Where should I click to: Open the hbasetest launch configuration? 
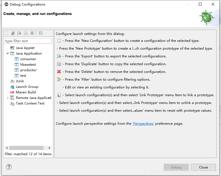[28, 65]
